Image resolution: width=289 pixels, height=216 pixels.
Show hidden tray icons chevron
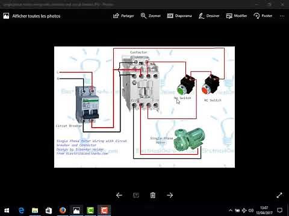tap(231, 211)
